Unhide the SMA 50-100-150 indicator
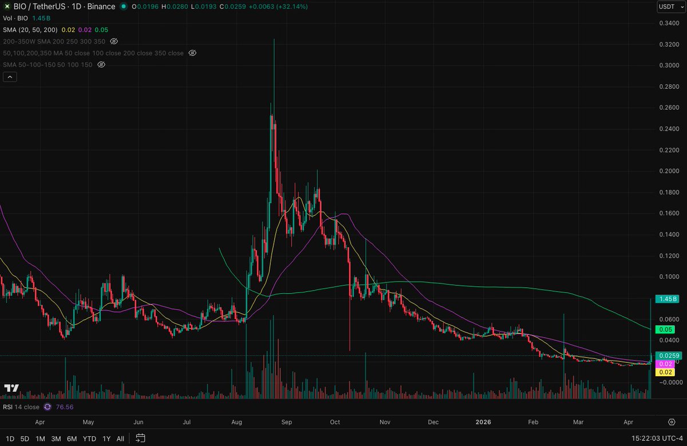 click(x=101, y=64)
